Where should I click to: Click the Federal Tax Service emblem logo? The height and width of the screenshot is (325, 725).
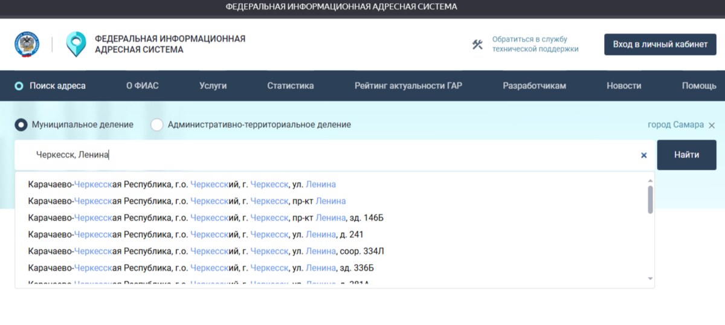click(x=27, y=45)
